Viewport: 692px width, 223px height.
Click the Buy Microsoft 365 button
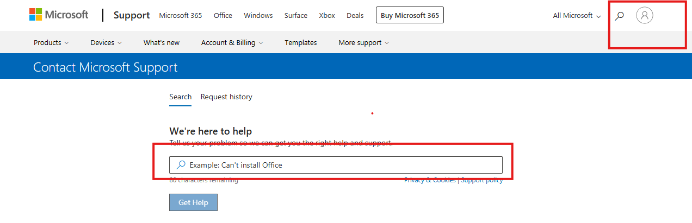pyautogui.click(x=410, y=15)
